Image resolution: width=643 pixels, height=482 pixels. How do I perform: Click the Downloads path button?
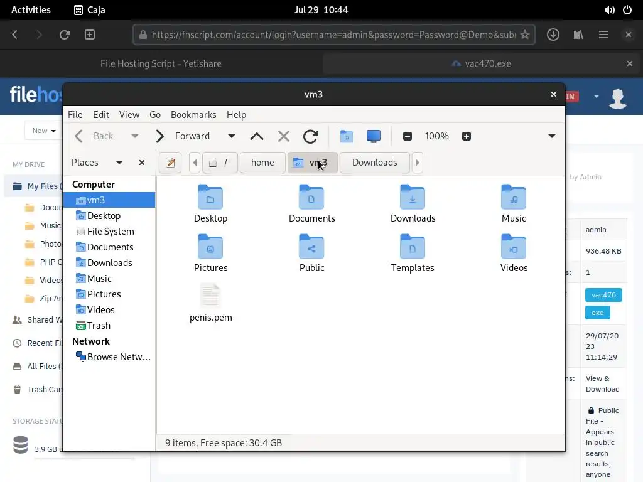pos(374,163)
